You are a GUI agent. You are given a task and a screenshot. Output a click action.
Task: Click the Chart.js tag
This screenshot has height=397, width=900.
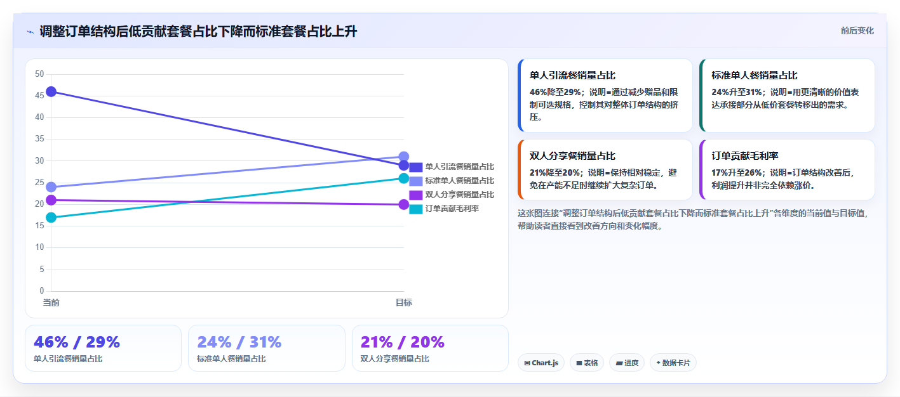(x=541, y=363)
